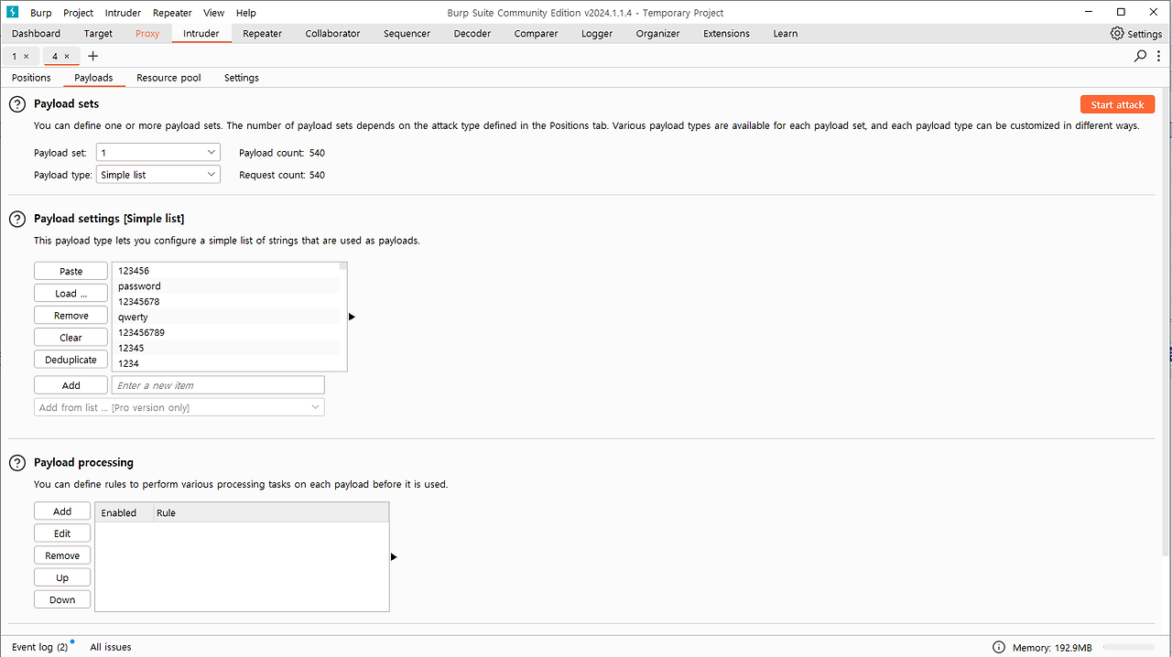This screenshot has width=1172, height=657.
Task: Open the Intruder Settings sub-tab
Action: [x=242, y=78]
